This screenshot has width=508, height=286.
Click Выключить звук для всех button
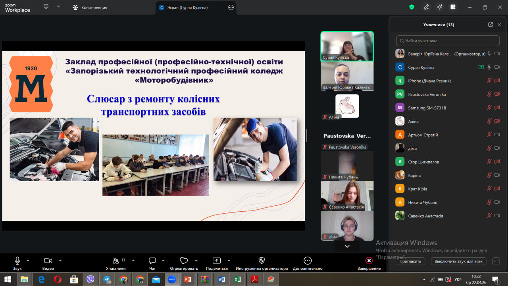(458, 261)
